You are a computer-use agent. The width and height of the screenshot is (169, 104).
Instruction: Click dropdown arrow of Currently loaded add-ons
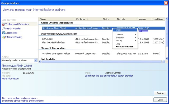(36, 60)
